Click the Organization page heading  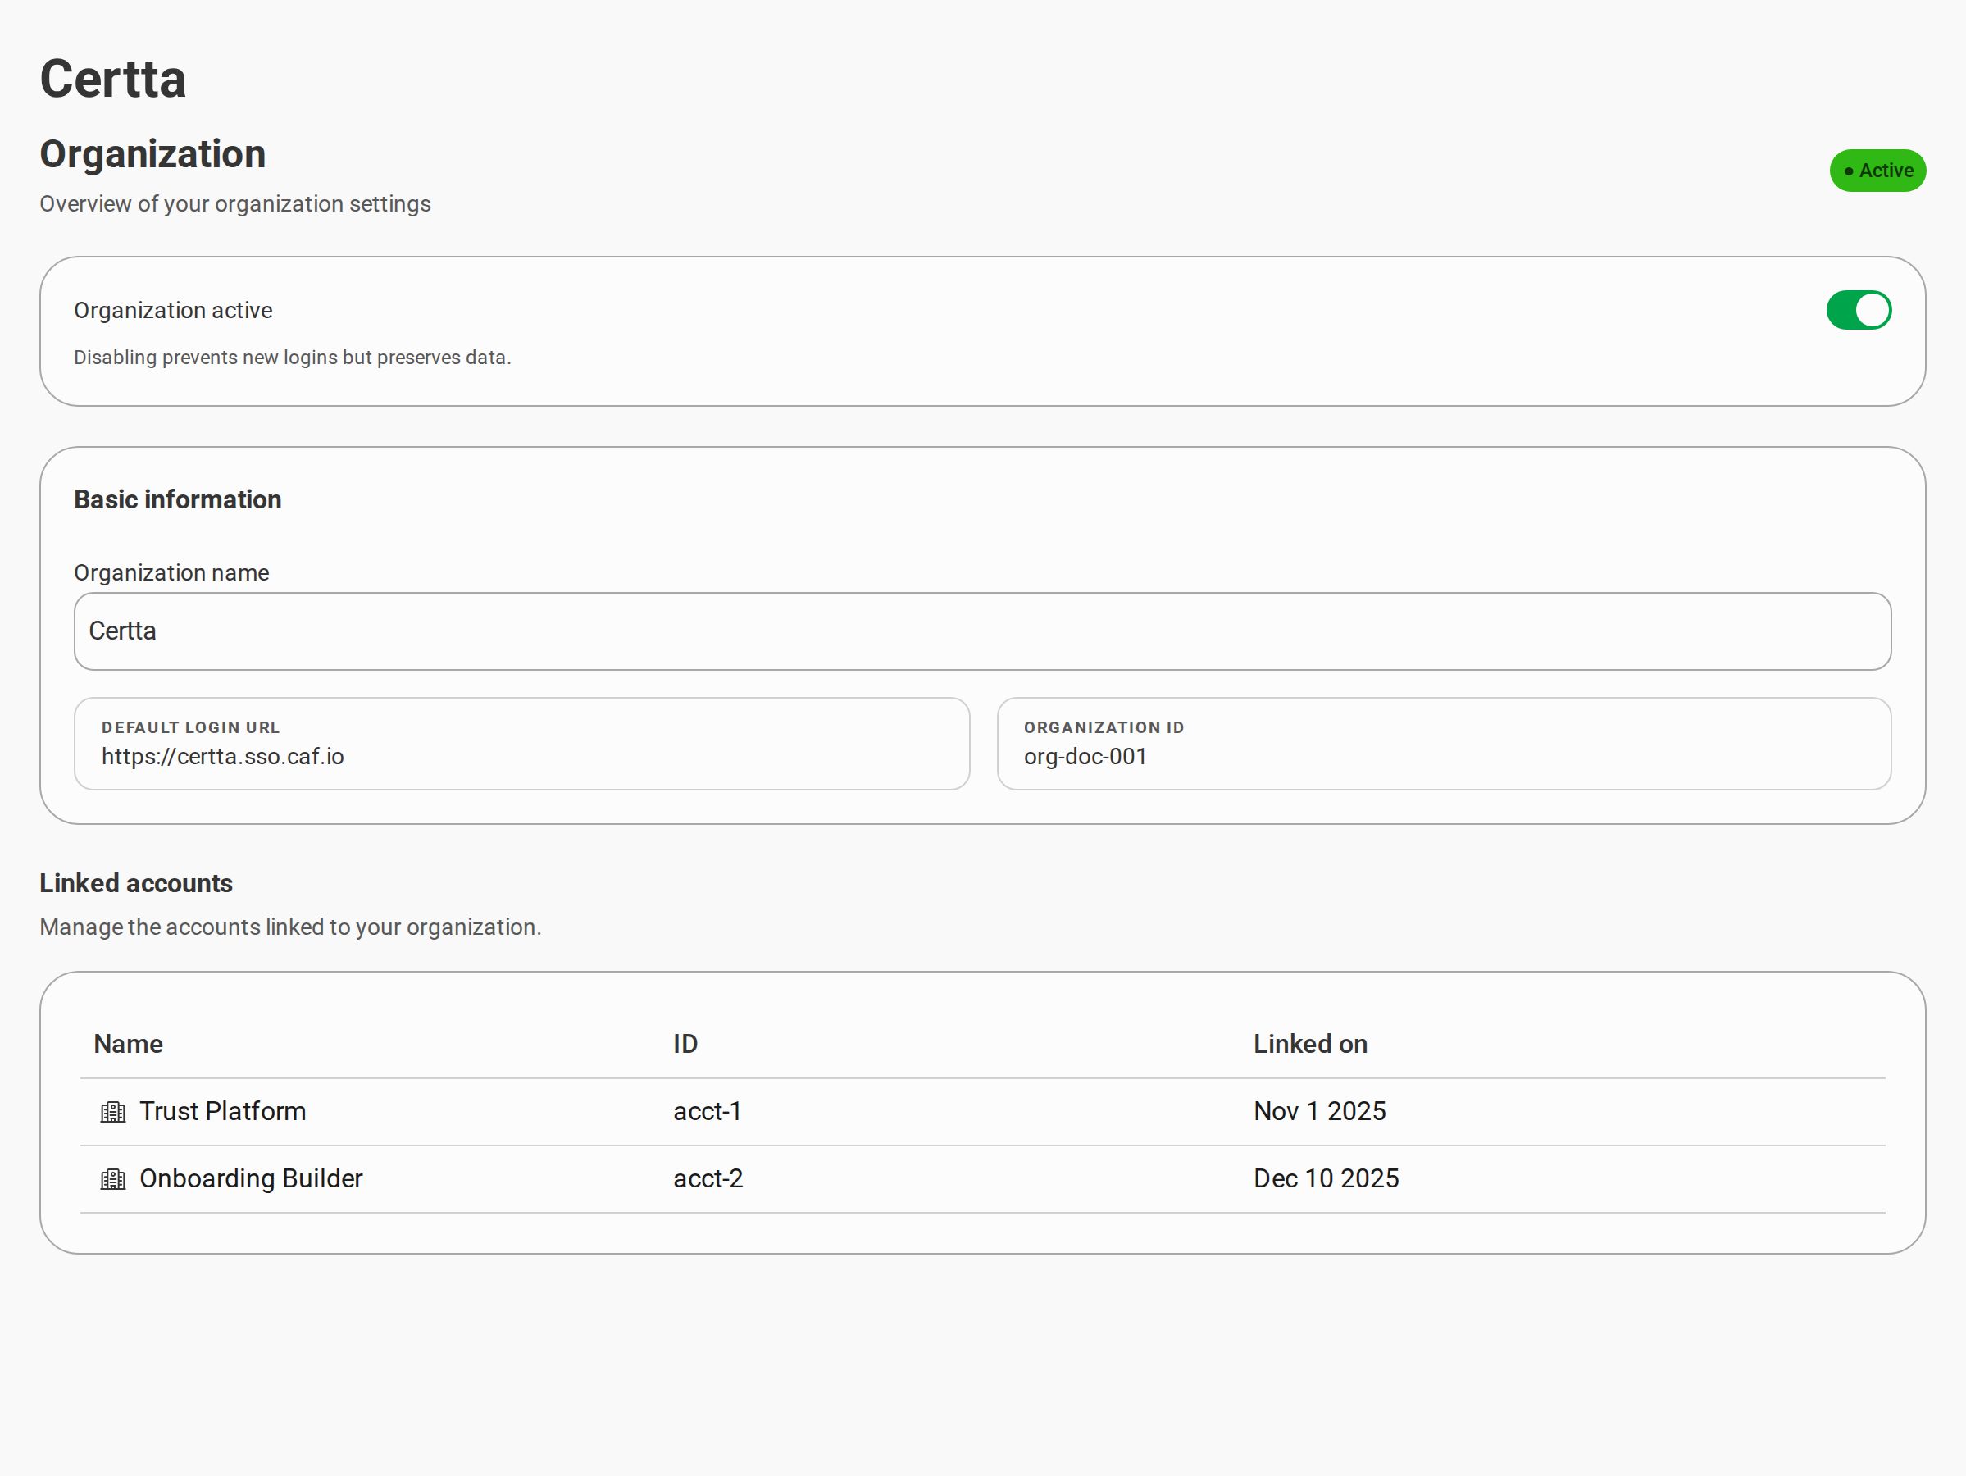coord(152,154)
